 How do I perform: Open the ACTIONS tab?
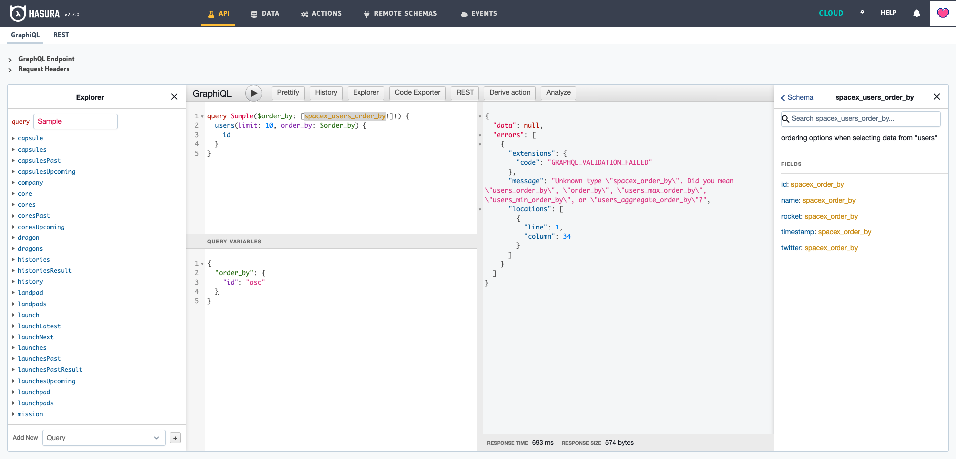click(x=321, y=13)
